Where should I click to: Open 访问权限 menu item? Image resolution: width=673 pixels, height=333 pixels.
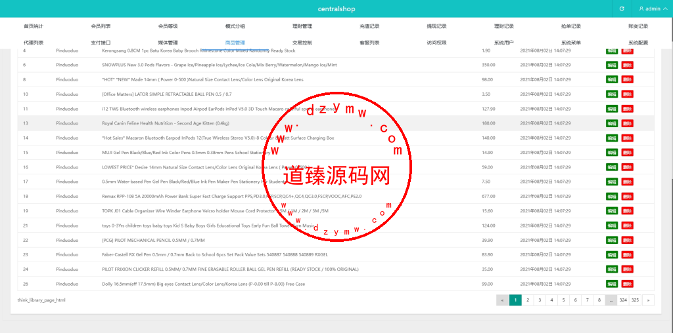[x=436, y=43]
